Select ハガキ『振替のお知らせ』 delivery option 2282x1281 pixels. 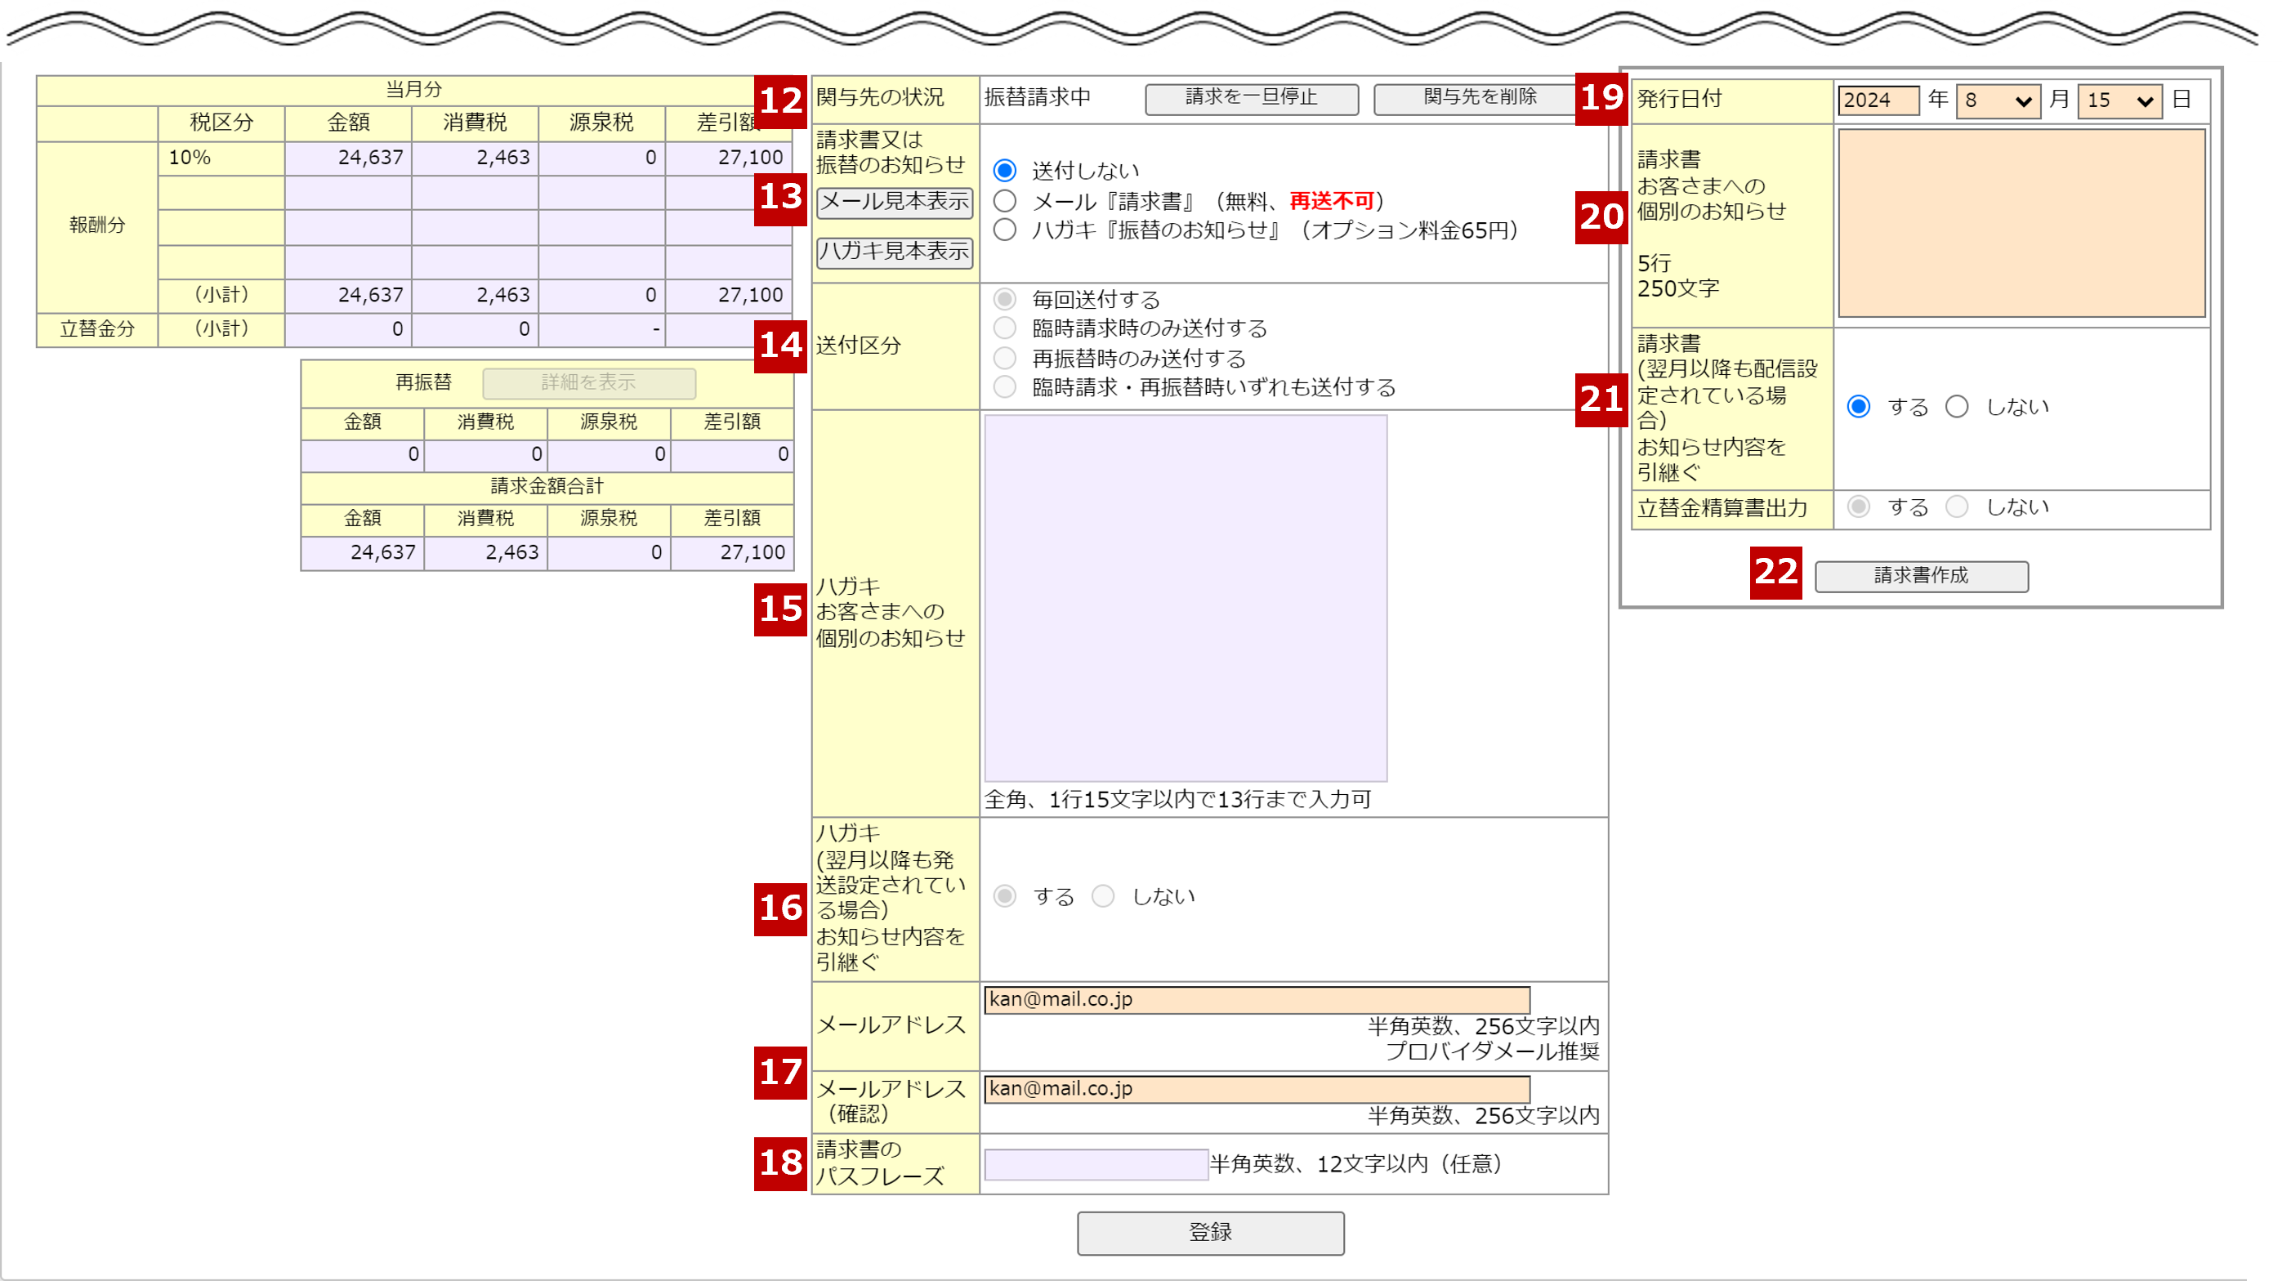pyautogui.click(x=1003, y=230)
